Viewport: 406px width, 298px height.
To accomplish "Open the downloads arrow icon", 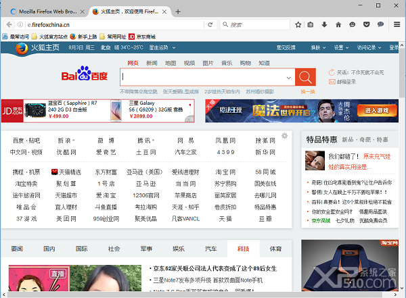I will 324,24.
